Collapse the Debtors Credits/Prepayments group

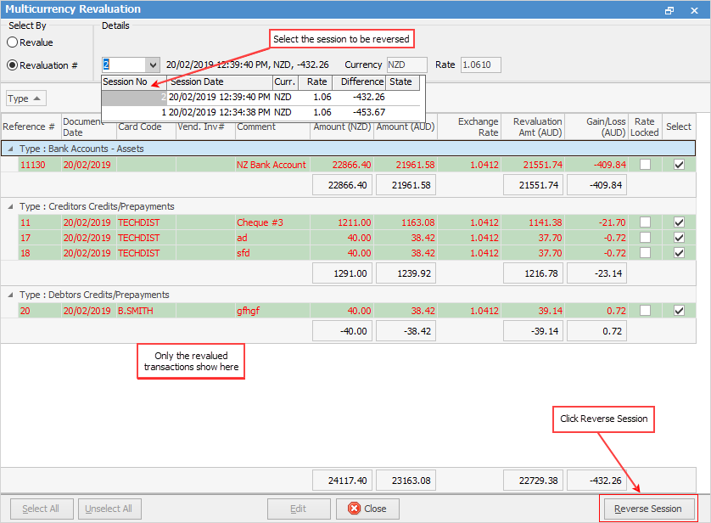pos(10,295)
